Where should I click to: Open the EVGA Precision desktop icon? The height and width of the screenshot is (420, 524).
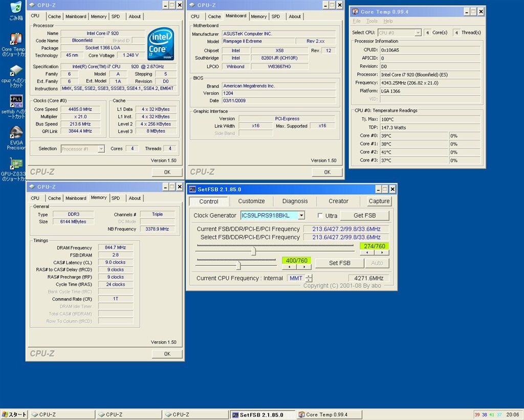pos(15,133)
